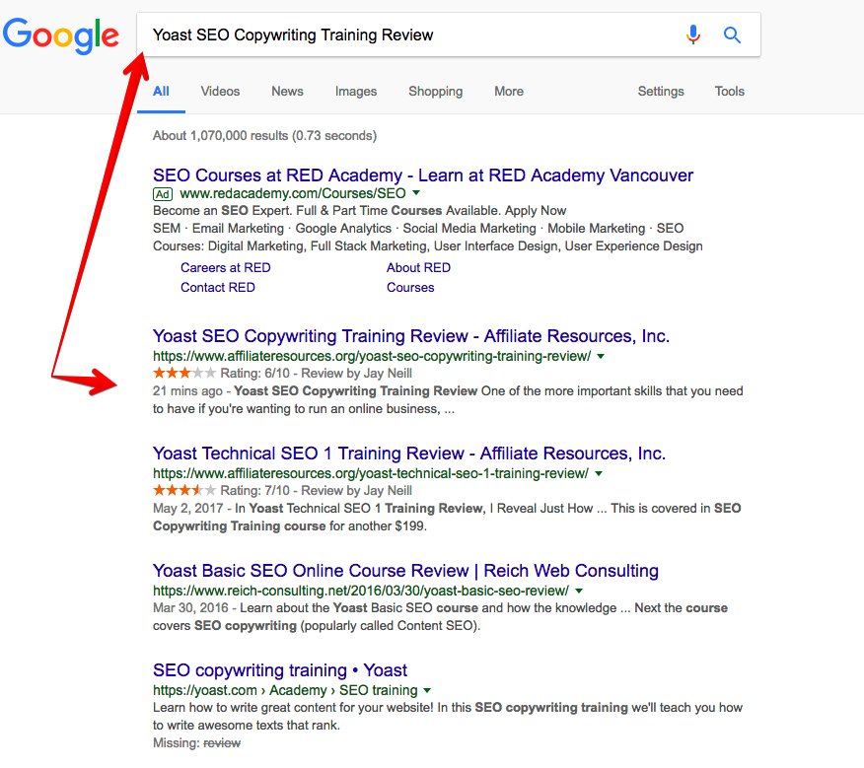Open the Shopping results tab
Screen dimensions: 864x768
click(x=435, y=92)
